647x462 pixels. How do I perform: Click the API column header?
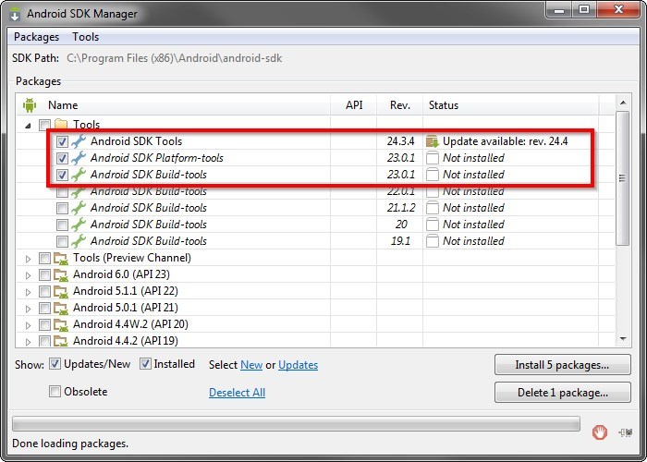354,104
